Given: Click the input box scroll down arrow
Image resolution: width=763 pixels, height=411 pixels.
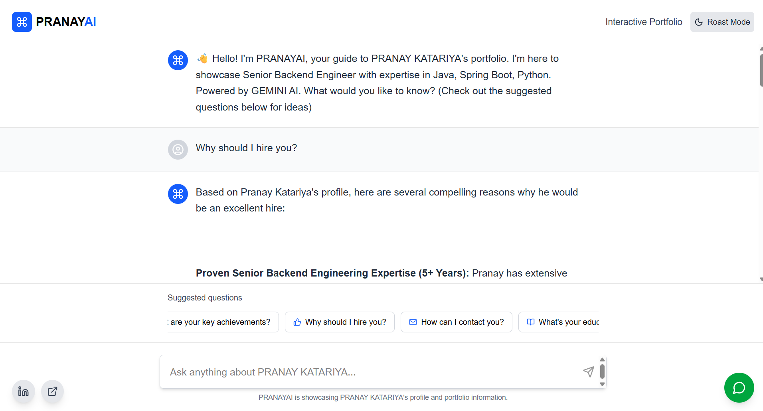Looking at the screenshot, I should point(602,384).
